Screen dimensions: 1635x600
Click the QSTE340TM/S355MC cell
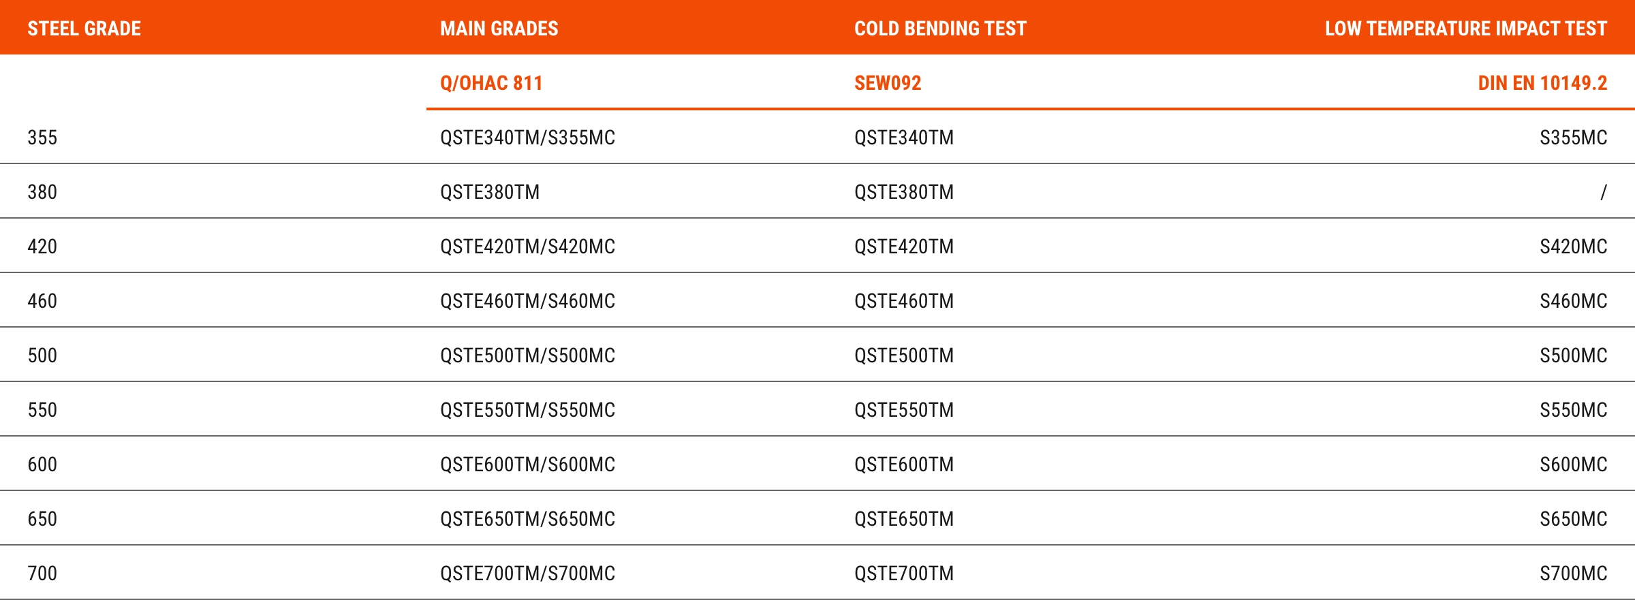[527, 138]
